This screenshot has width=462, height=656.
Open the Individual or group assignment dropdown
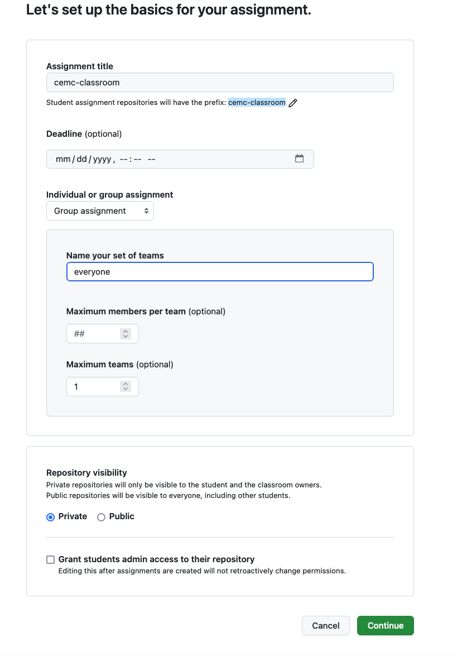(x=100, y=210)
